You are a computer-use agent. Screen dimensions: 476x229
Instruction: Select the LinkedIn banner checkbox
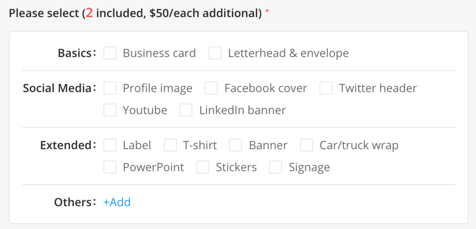[x=186, y=110]
